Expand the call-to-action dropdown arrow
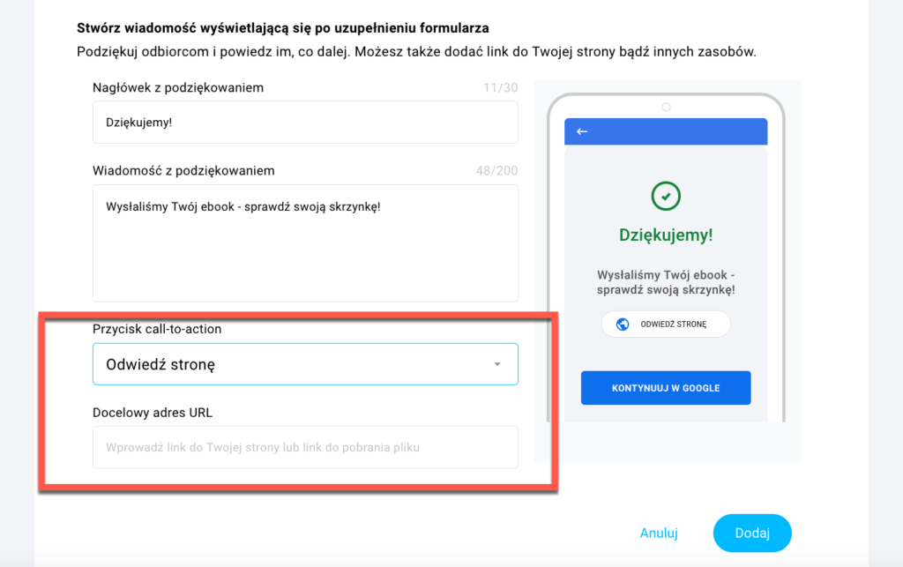This screenshot has height=567, width=903. (497, 364)
